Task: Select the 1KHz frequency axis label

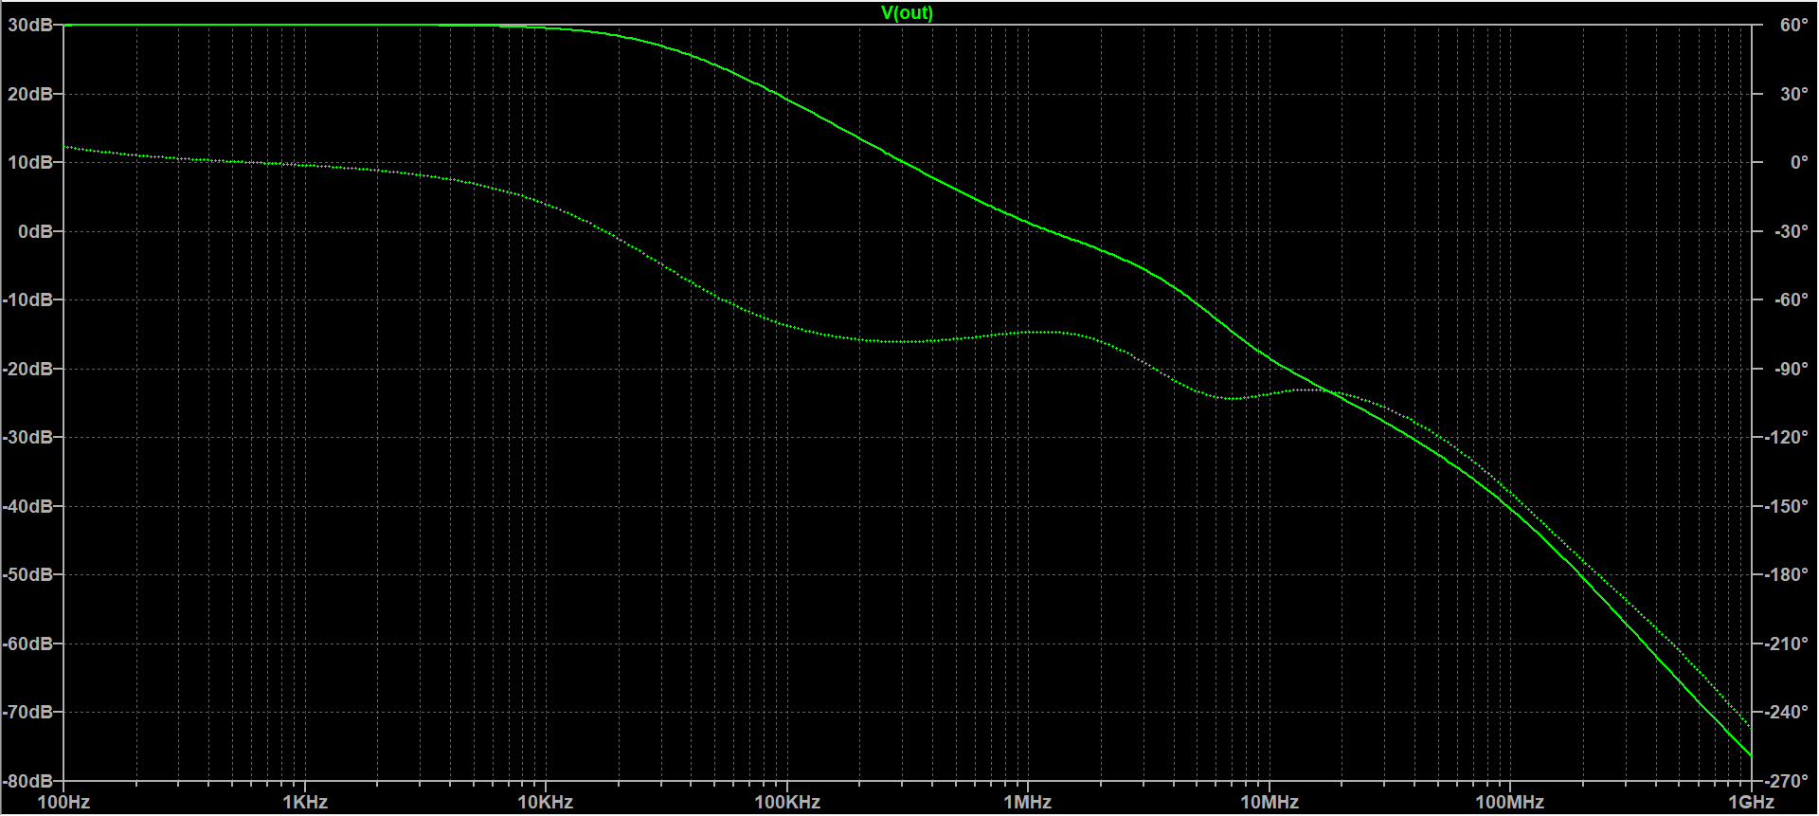Action: click(305, 803)
